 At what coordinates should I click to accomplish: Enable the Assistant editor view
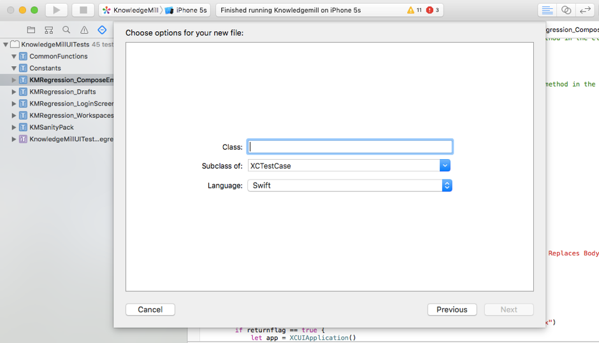click(x=566, y=10)
